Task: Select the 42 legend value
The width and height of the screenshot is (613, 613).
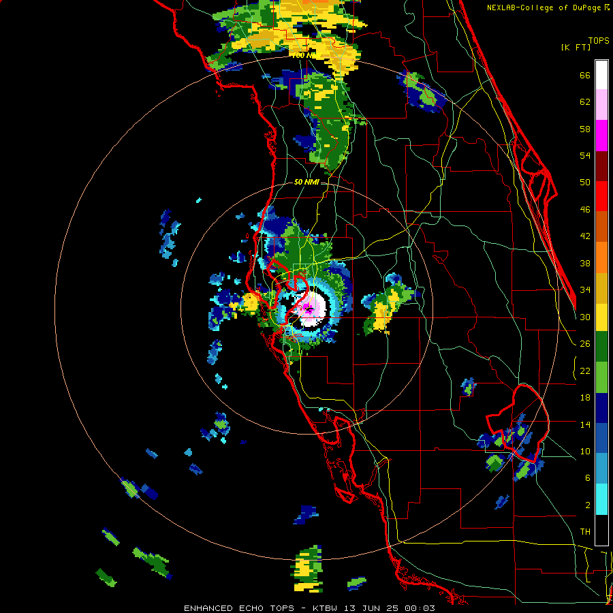Action: point(585,236)
